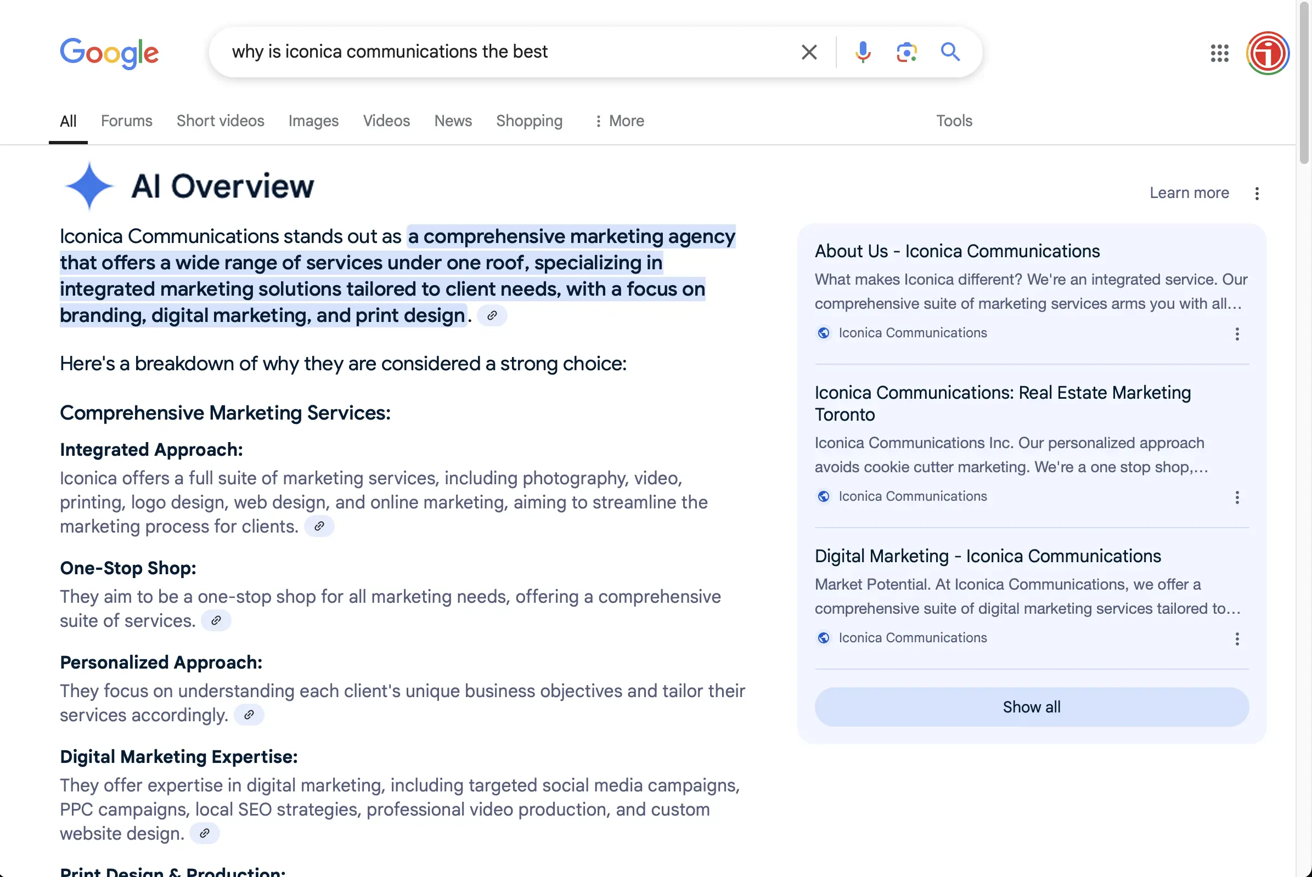Open the Google account profile avatar

[1267, 53]
